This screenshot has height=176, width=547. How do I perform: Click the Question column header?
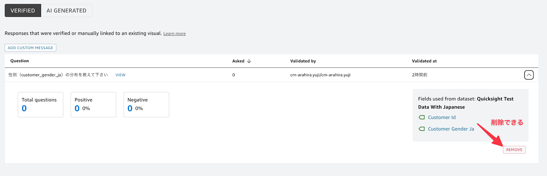19,61
